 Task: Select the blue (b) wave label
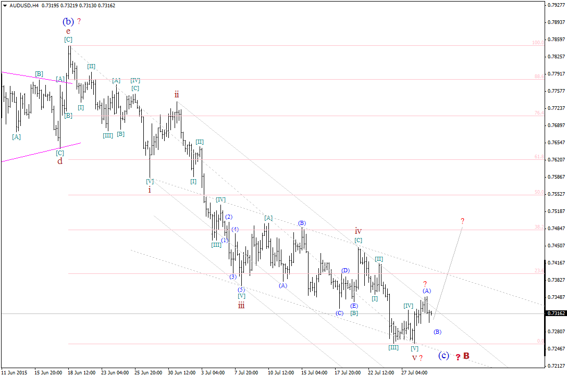(68, 21)
